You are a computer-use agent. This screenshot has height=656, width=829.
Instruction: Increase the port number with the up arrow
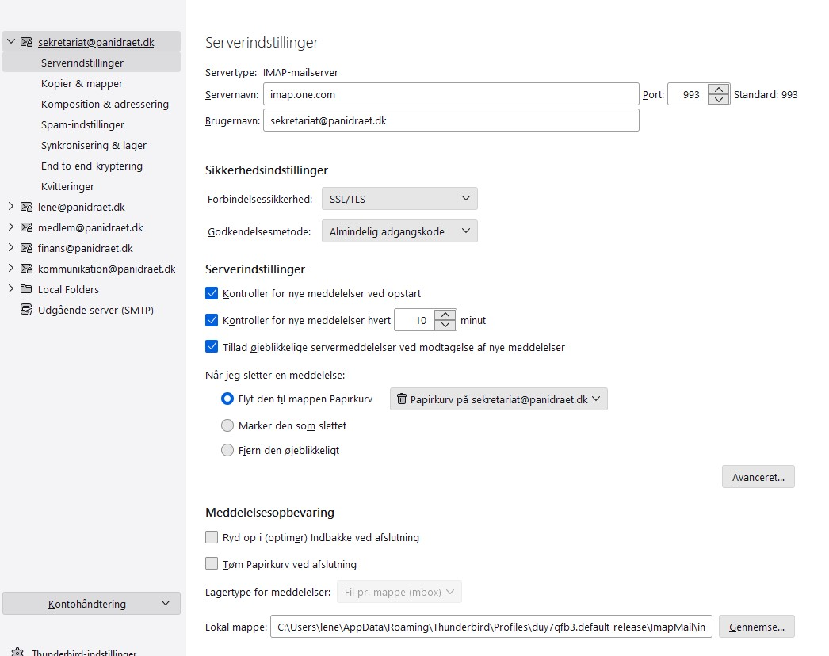pyautogui.click(x=718, y=90)
